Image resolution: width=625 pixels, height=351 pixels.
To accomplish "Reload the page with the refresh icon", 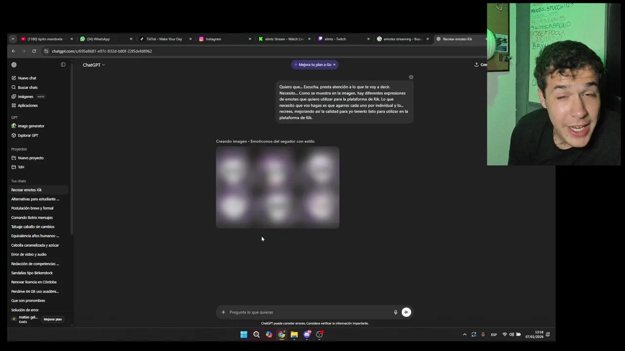I will pos(34,51).
